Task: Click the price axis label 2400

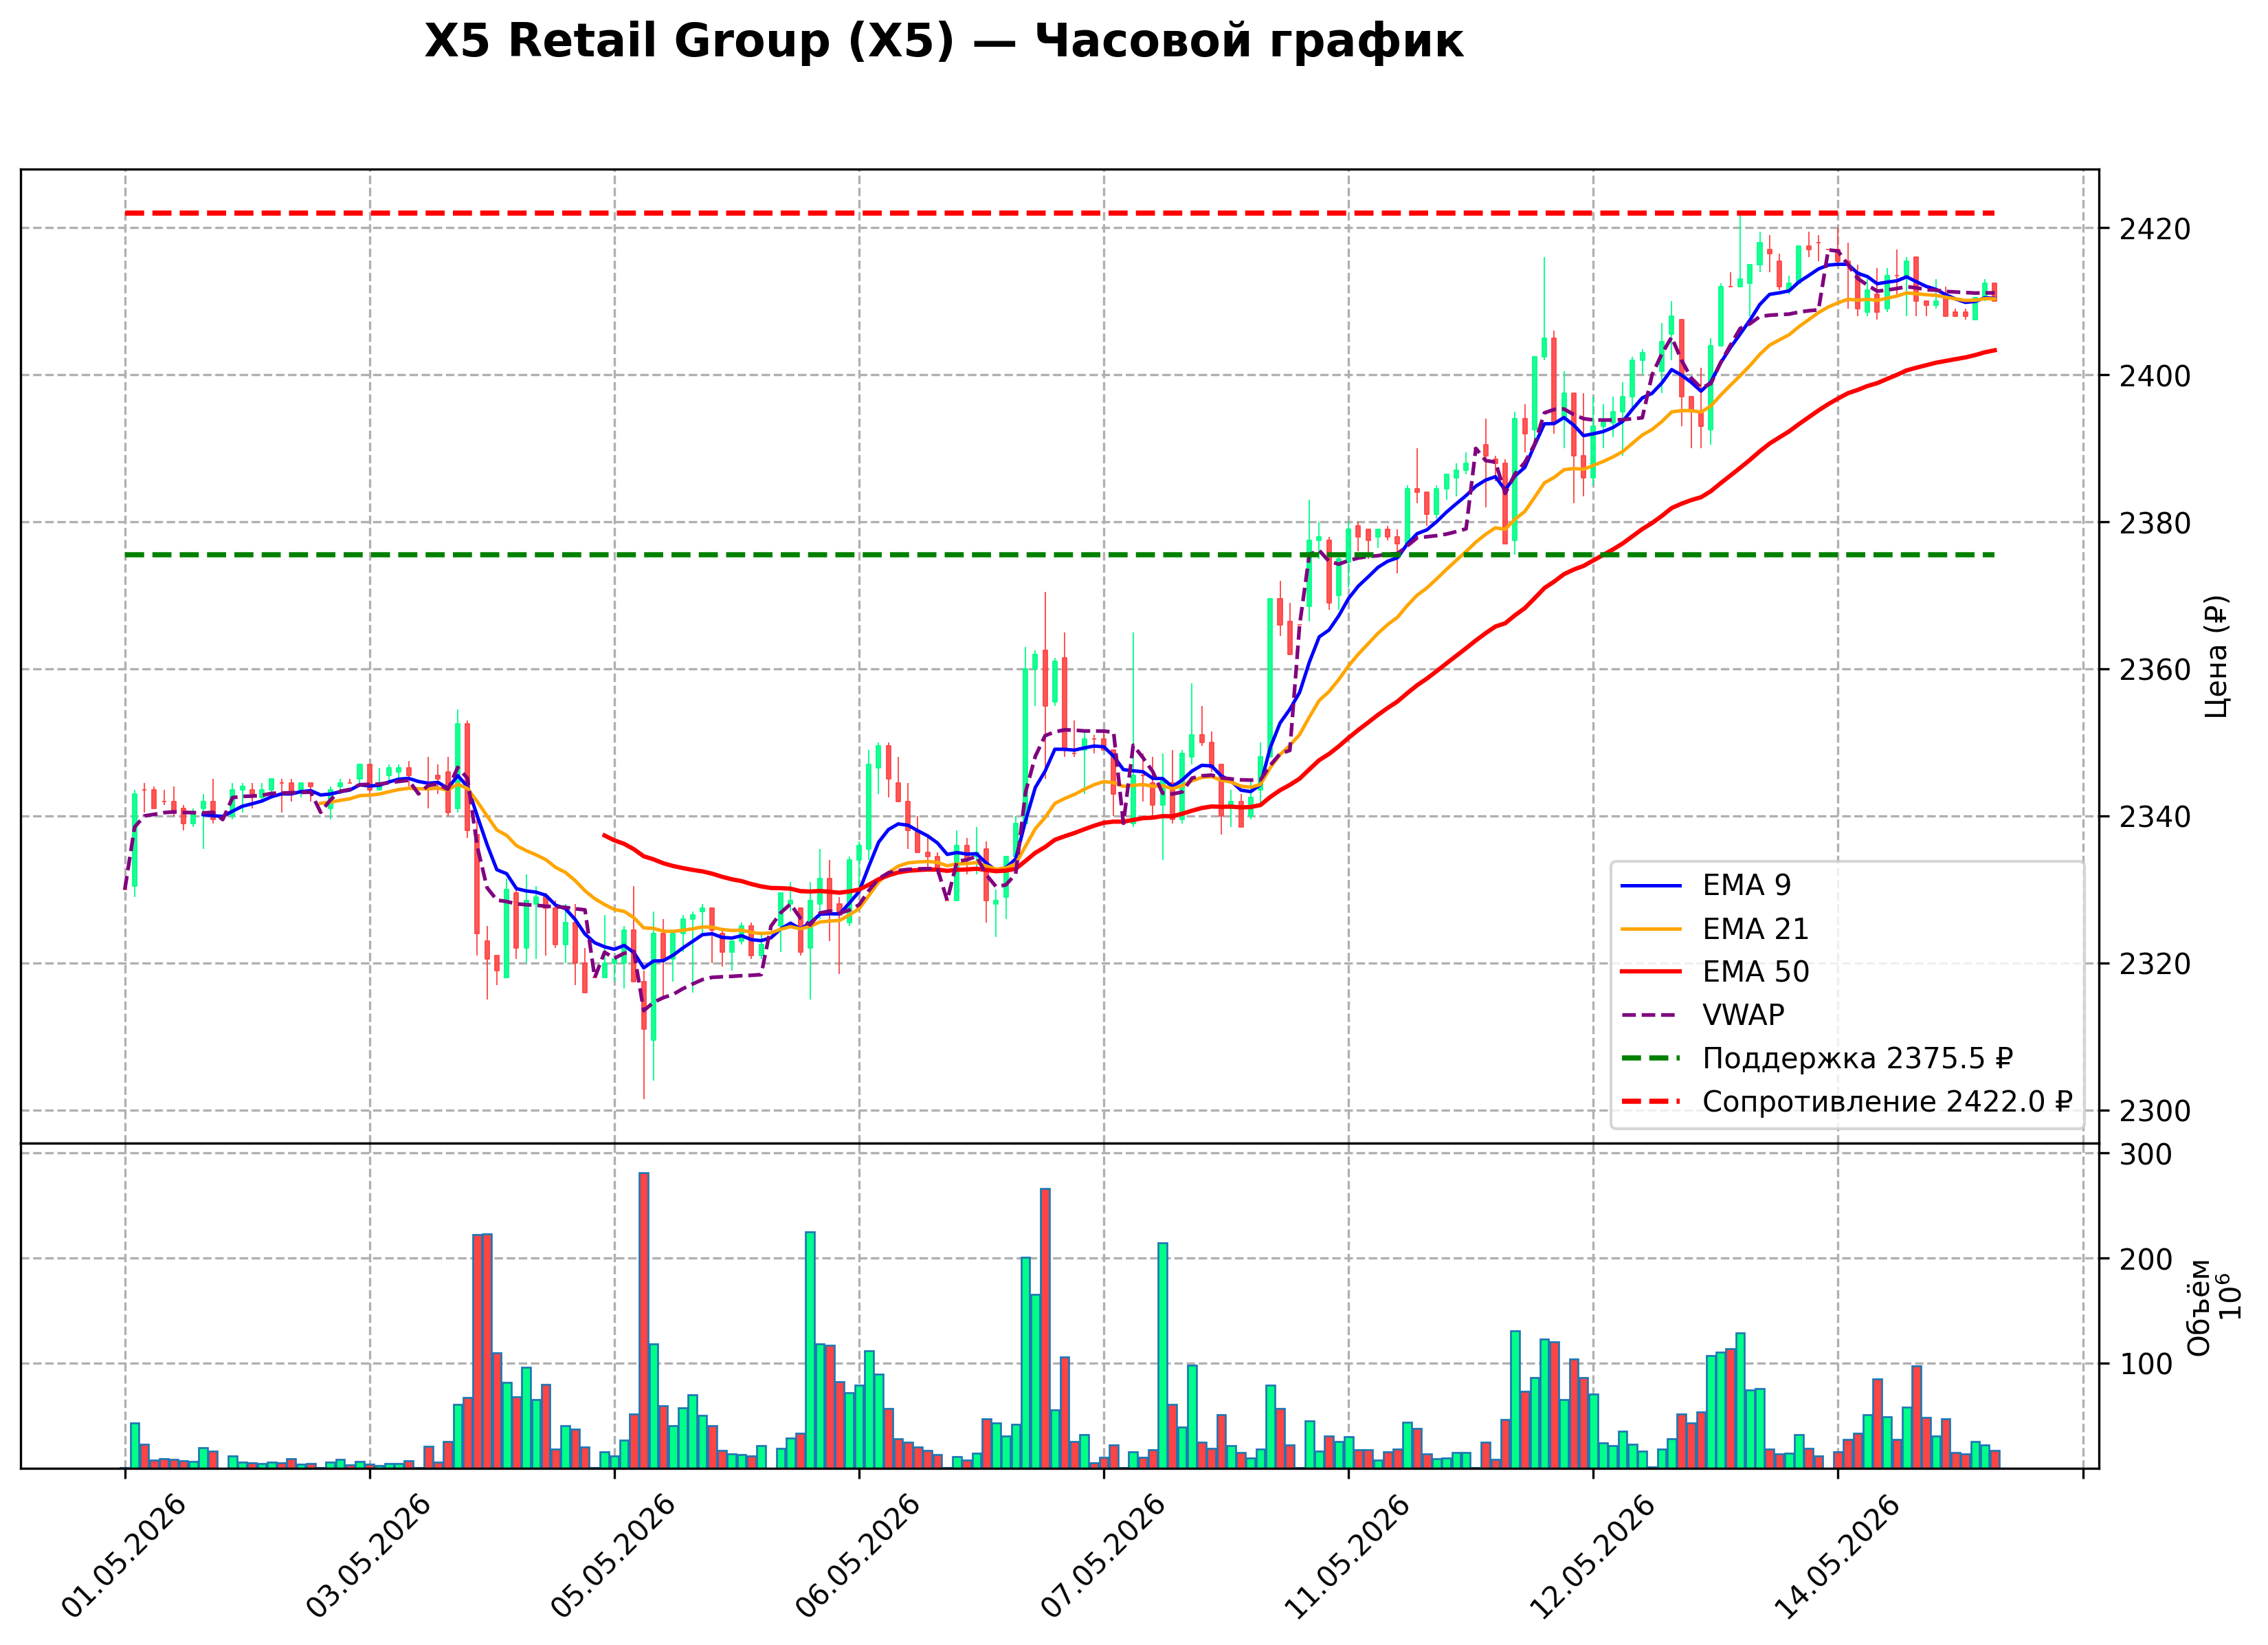Action: click(x=2155, y=377)
